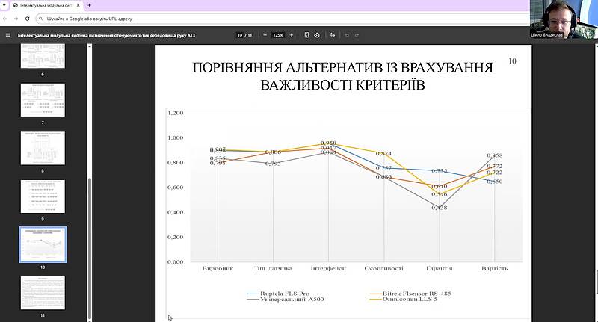Click the 0,858 data label
The width and height of the screenshot is (598, 322).
coord(495,155)
